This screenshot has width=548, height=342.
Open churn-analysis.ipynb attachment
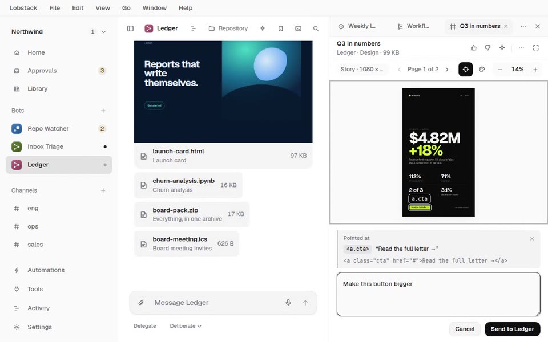[x=188, y=185]
